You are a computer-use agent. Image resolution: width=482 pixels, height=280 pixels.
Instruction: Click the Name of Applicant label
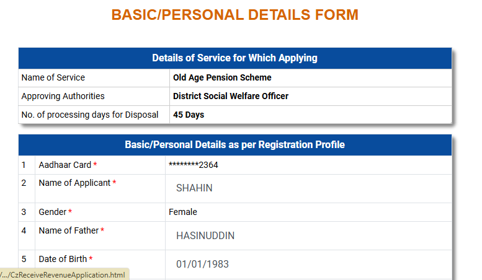point(74,183)
